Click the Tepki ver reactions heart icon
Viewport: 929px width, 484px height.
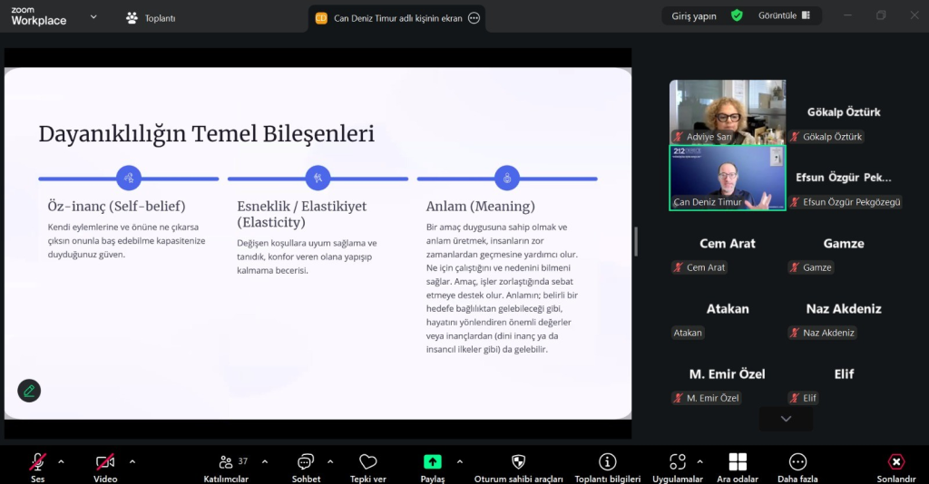pos(367,462)
